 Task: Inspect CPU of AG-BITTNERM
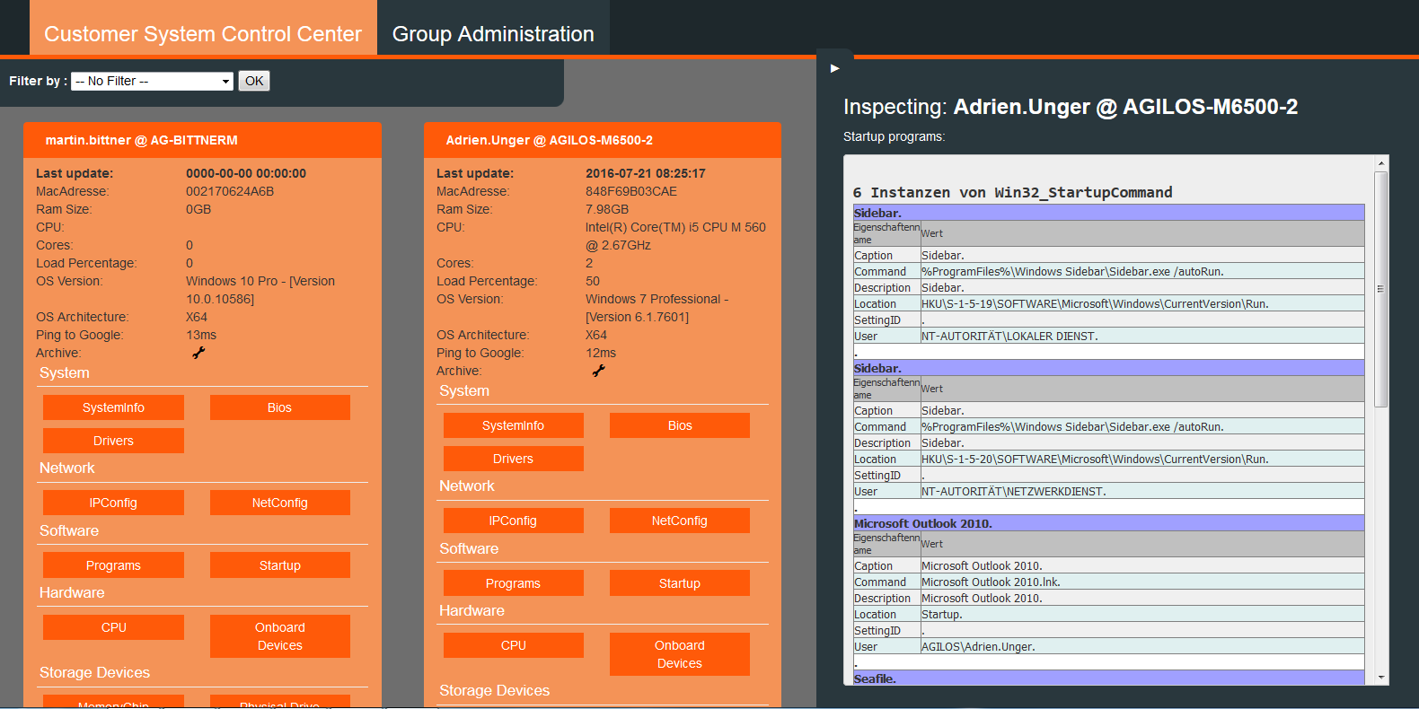coord(113,627)
